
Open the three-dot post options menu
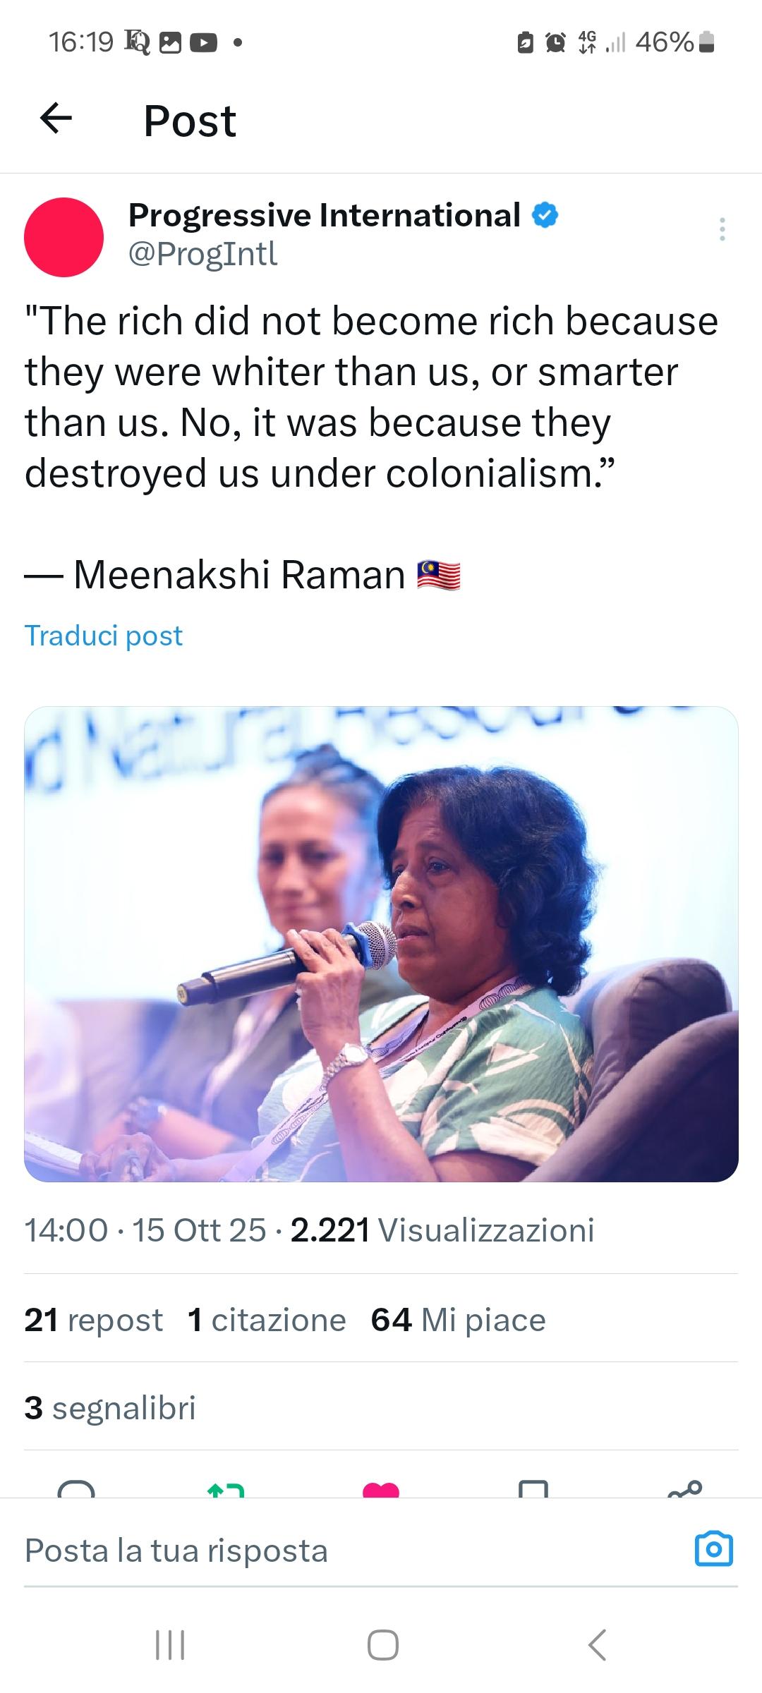click(x=721, y=229)
